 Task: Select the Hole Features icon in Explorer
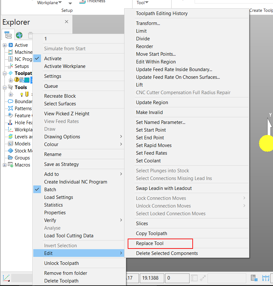click(x=10, y=122)
